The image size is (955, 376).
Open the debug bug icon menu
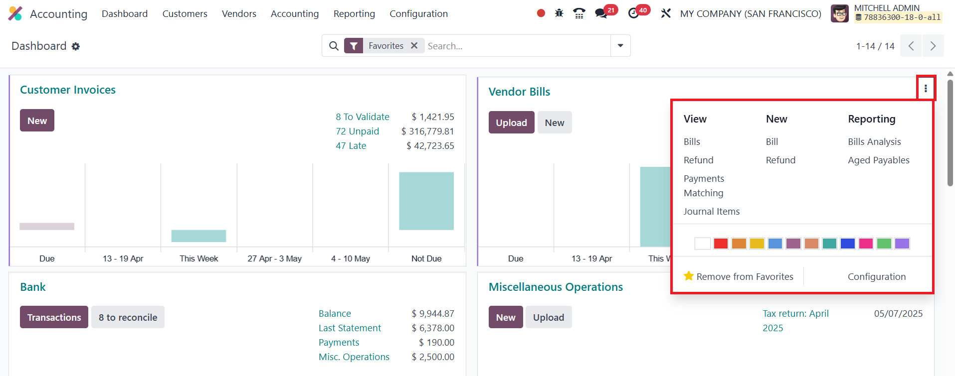click(x=559, y=13)
